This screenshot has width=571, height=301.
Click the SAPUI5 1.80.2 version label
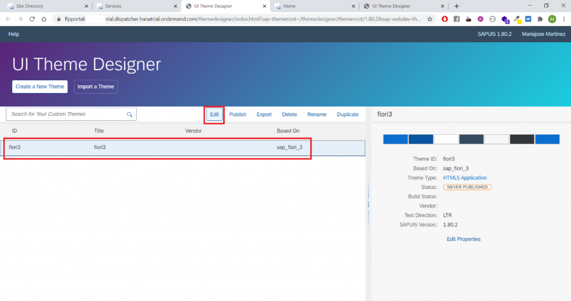pyautogui.click(x=495, y=34)
